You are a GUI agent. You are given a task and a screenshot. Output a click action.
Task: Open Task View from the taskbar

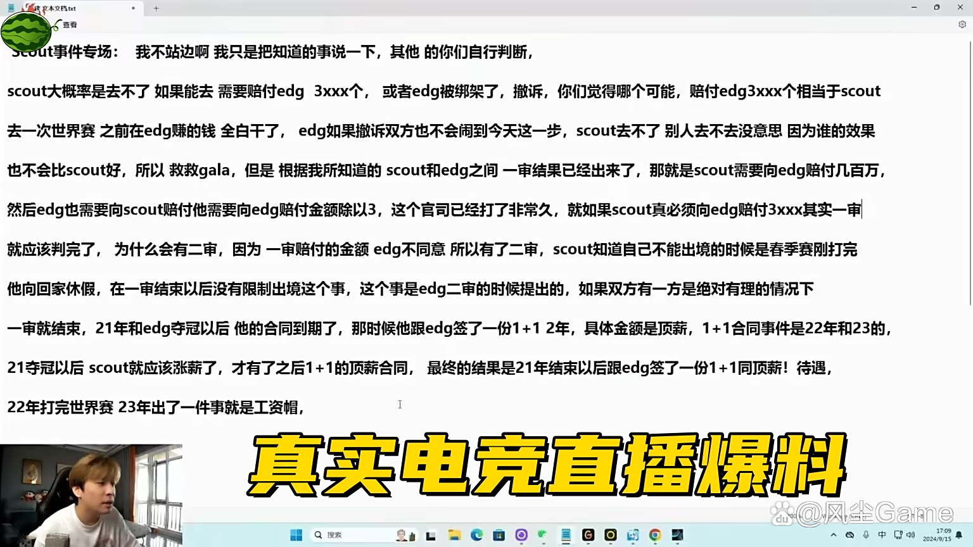431,536
